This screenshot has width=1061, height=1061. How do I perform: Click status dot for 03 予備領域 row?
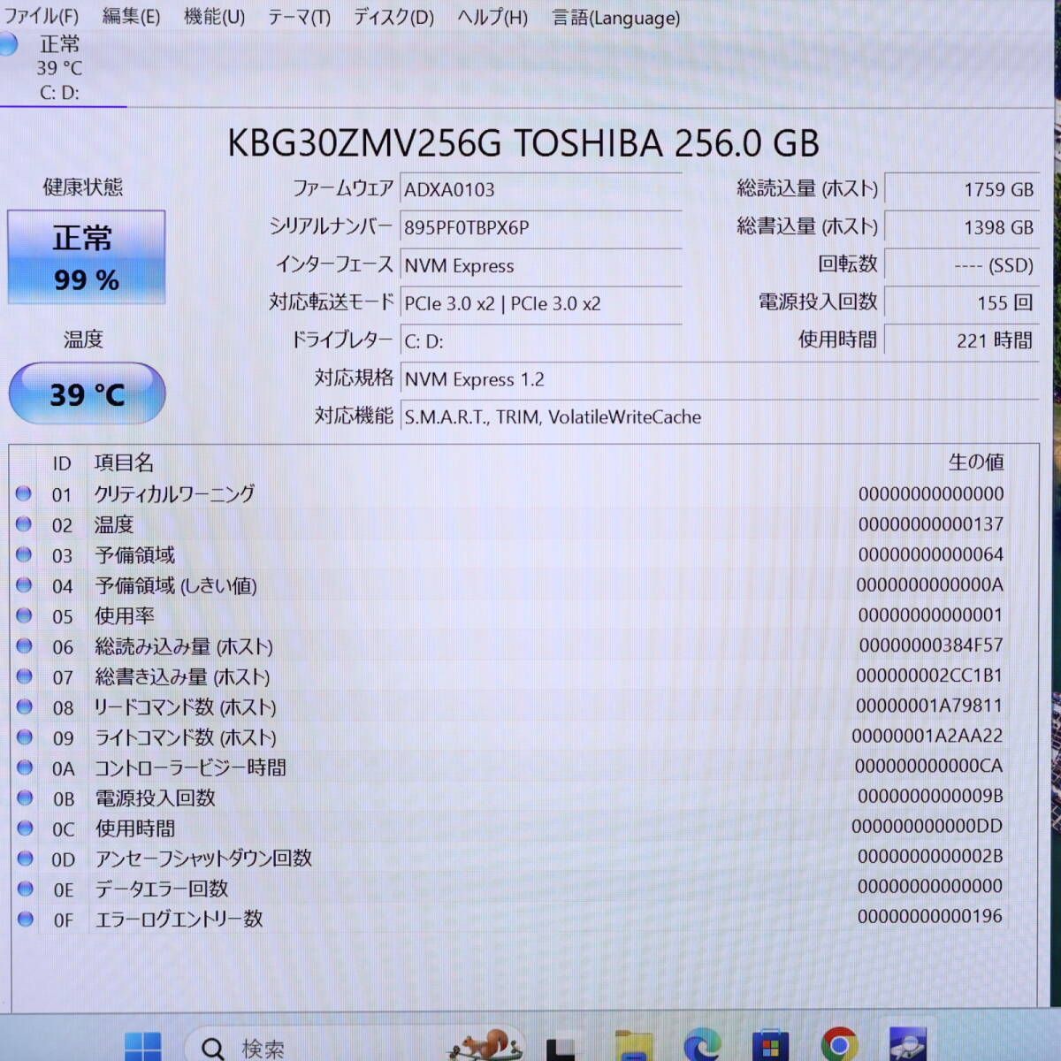click(24, 554)
